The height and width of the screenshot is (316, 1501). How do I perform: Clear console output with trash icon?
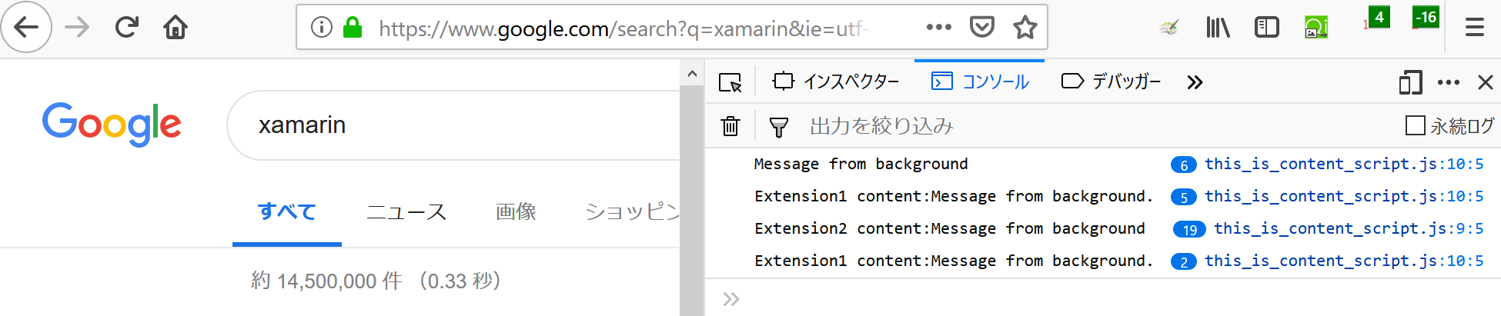(730, 126)
